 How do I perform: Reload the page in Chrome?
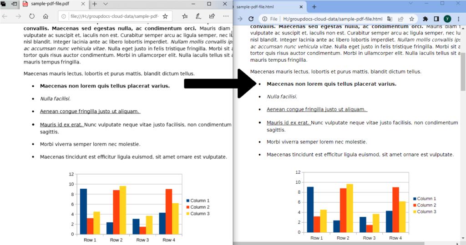[x=251, y=19]
